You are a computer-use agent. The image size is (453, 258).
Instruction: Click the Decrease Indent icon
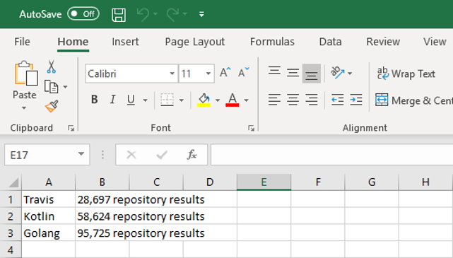click(337, 100)
